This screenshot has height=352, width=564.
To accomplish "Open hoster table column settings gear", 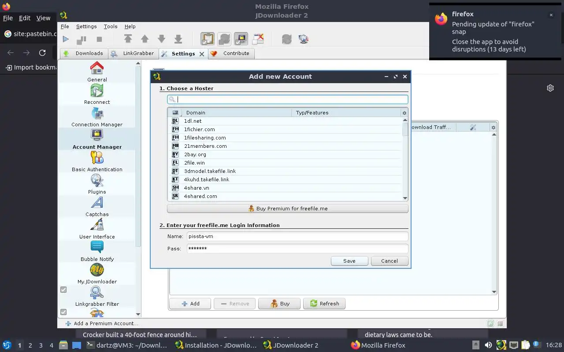I will (404, 113).
